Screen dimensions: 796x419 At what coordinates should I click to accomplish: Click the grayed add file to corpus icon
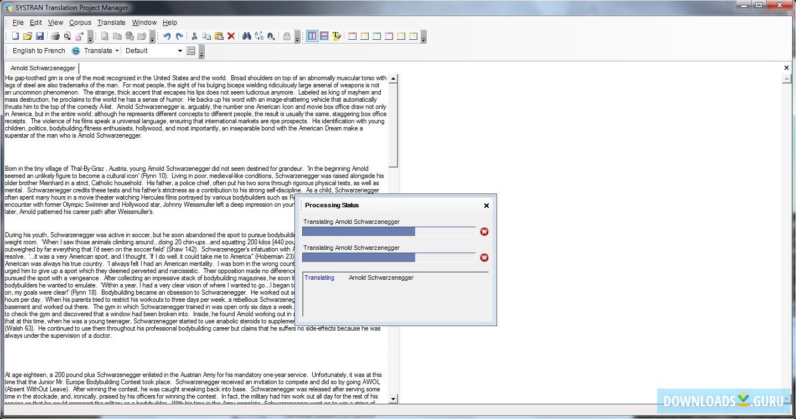point(105,36)
